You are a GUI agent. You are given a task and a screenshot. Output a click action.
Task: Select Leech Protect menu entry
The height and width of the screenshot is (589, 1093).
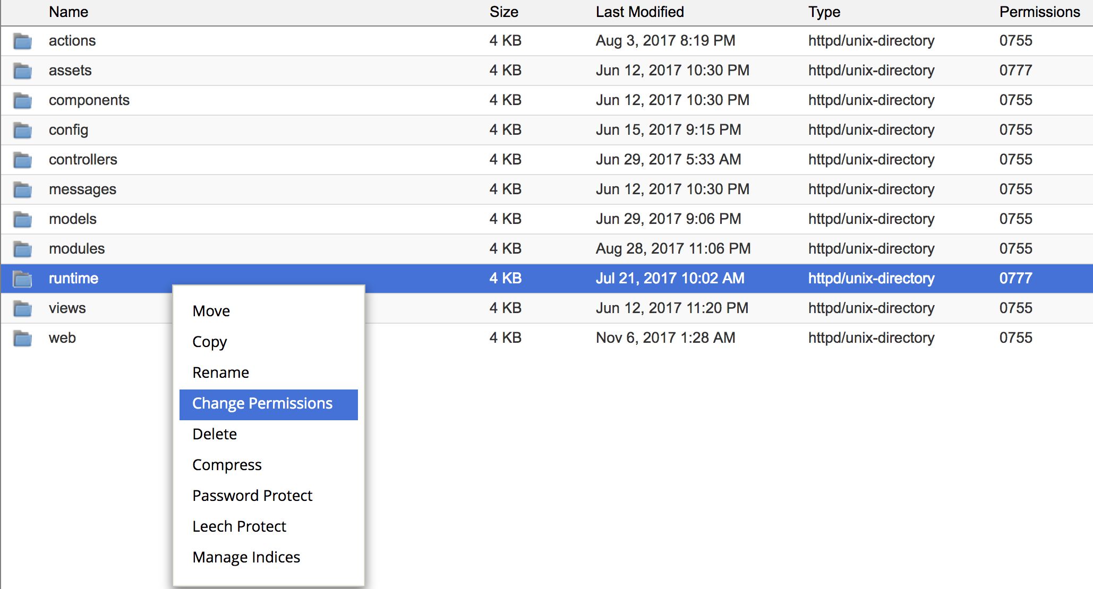(x=239, y=526)
